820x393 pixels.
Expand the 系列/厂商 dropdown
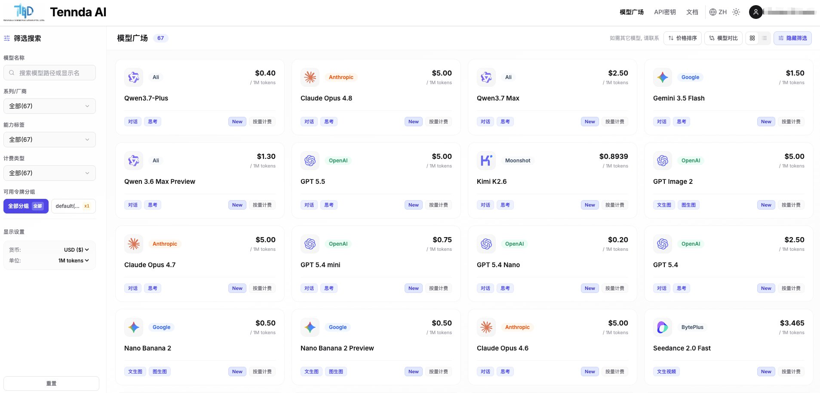49,106
